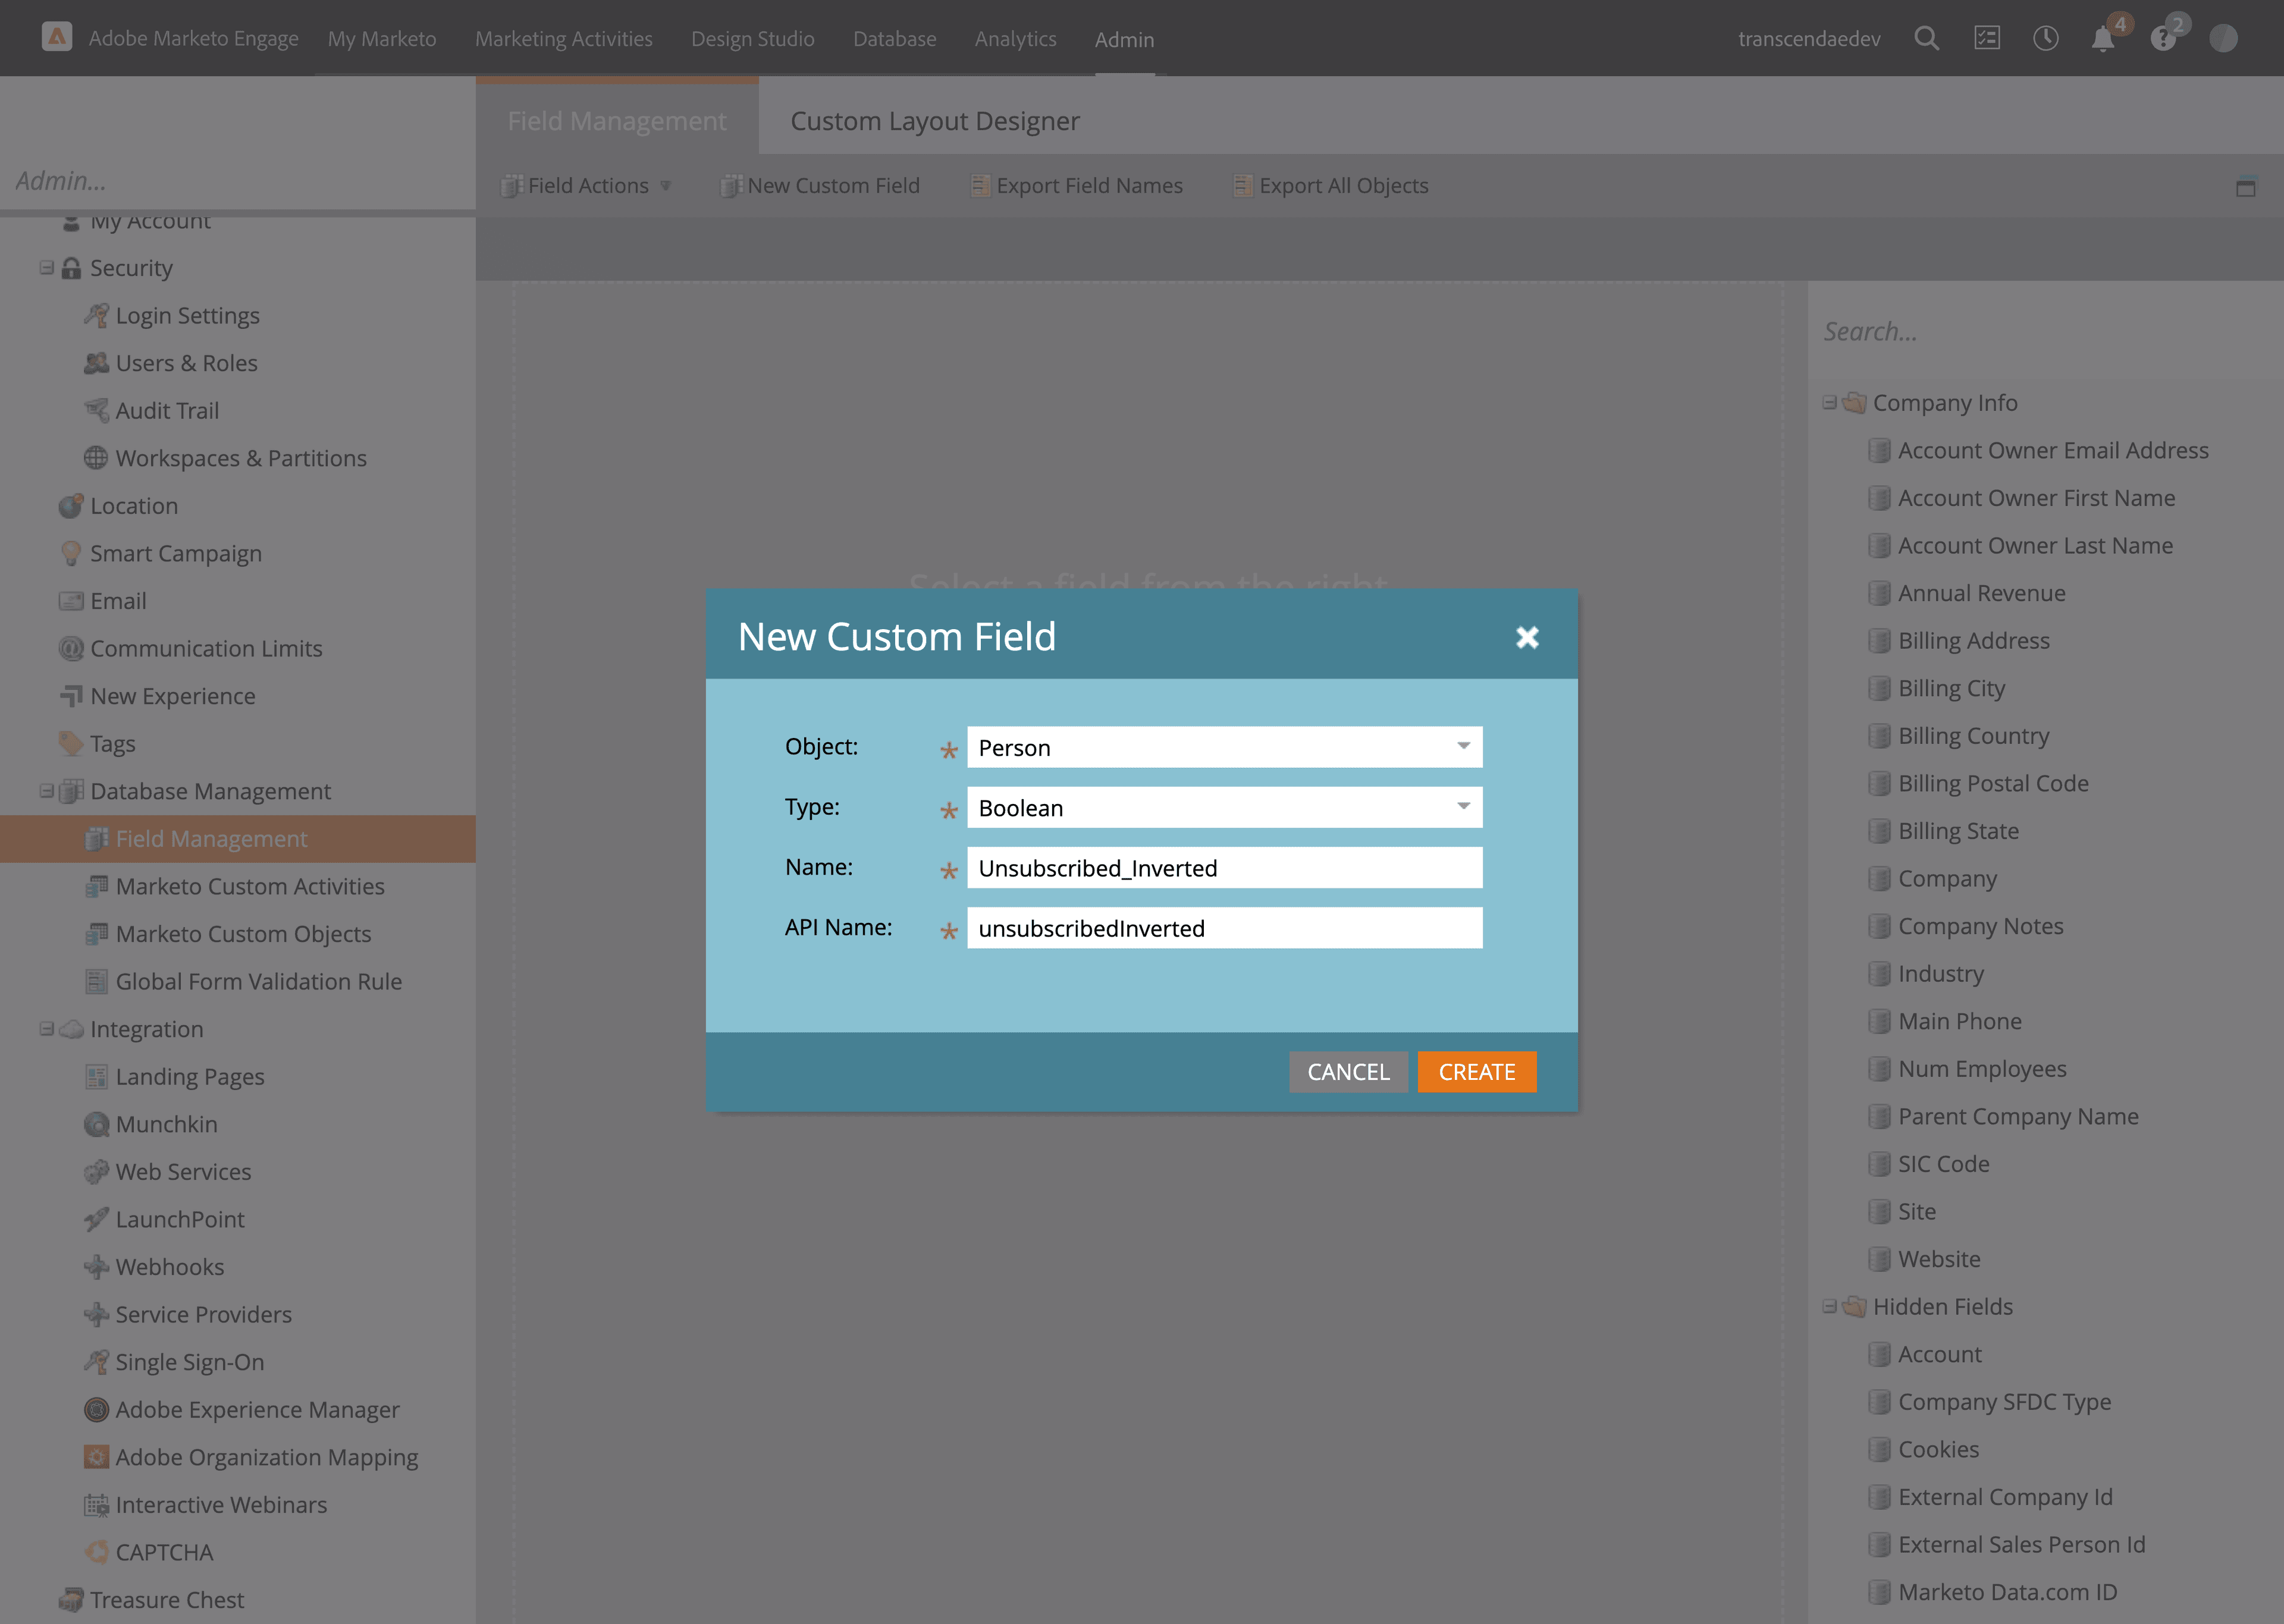This screenshot has height=1624, width=2284.
Task: Select the Billing Country field
Action: tap(1973, 735)
